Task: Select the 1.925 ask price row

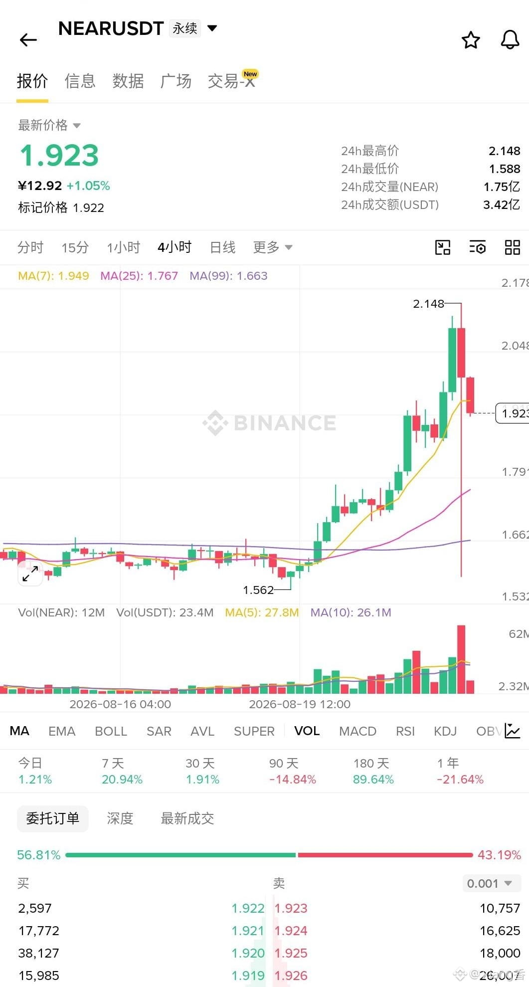Action: pyautogui.click(x=397, y=953)
